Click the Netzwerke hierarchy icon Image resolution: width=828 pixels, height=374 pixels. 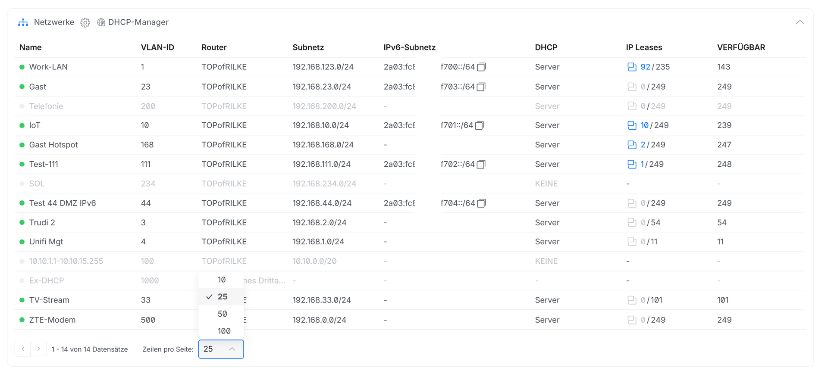tap(23, 22)
